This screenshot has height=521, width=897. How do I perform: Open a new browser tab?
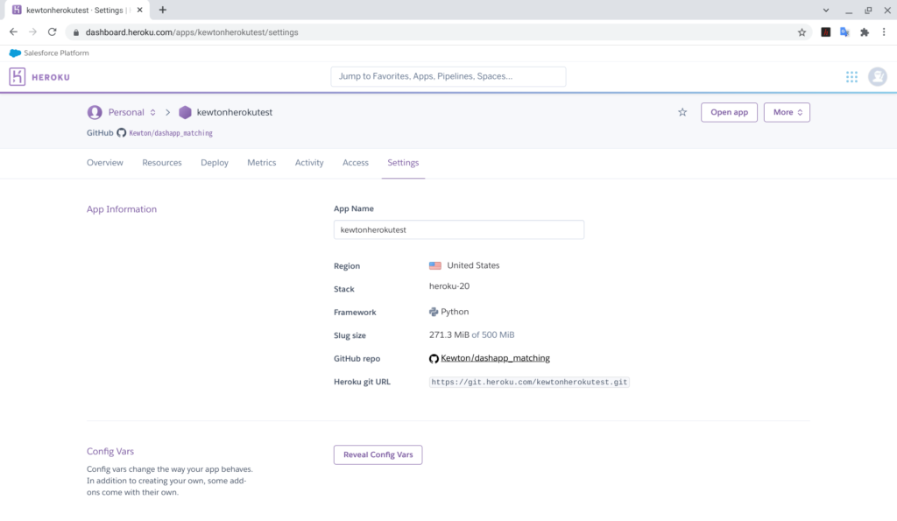162,10
